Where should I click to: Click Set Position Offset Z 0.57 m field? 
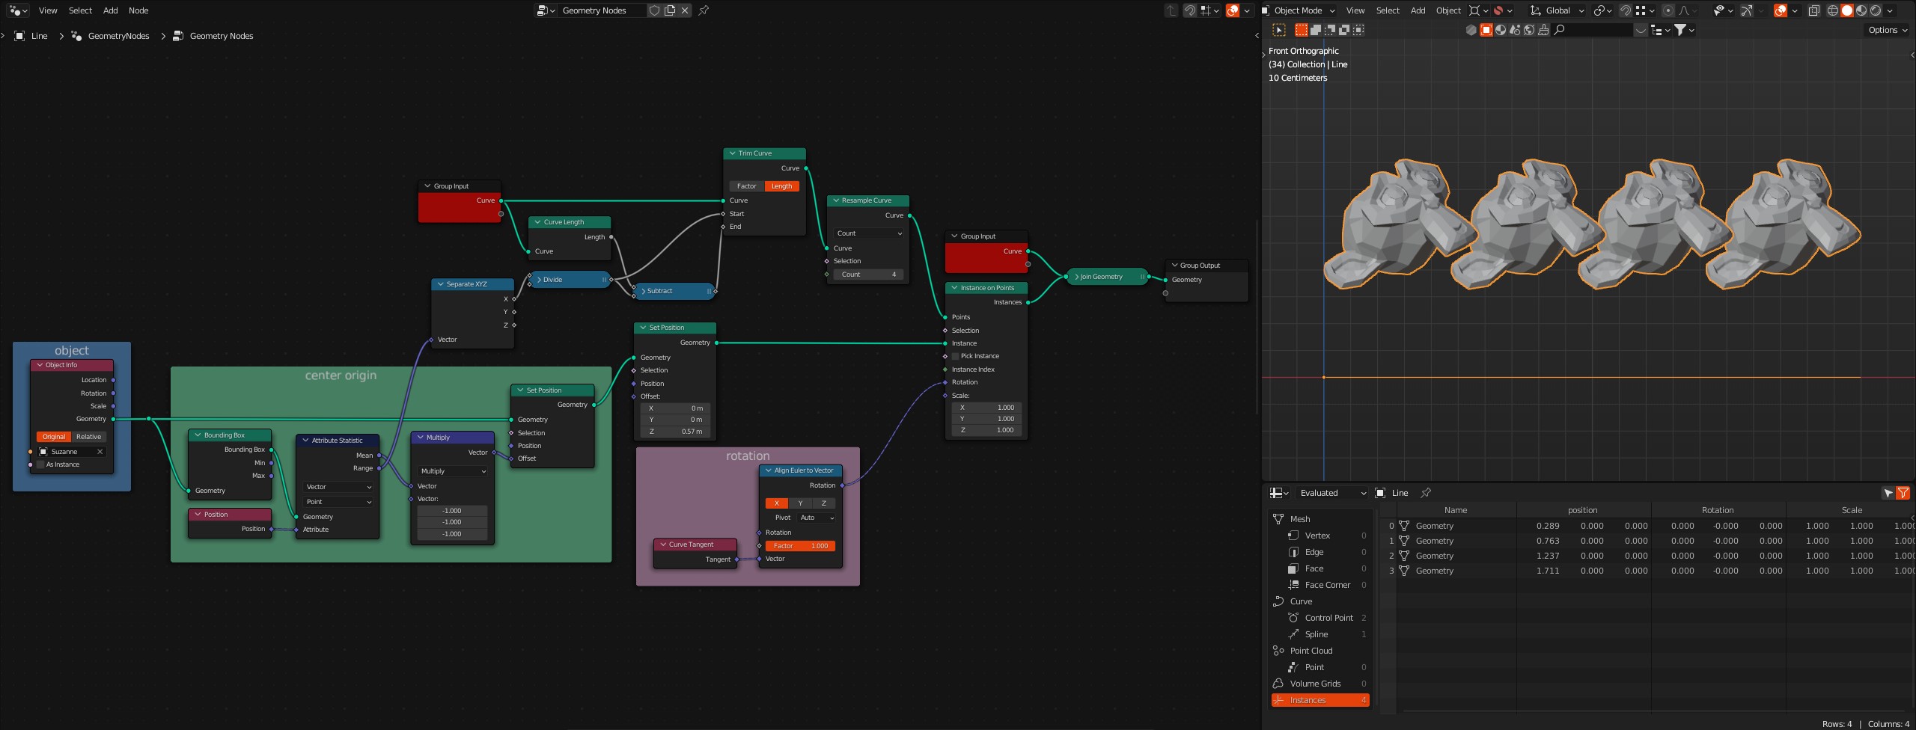tap(675, 432)
